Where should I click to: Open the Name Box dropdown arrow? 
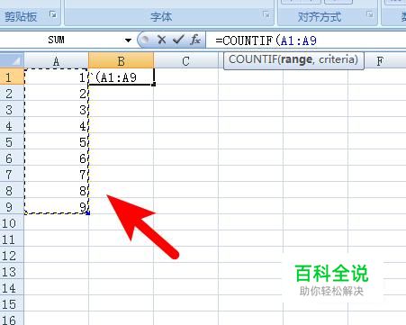128,40
